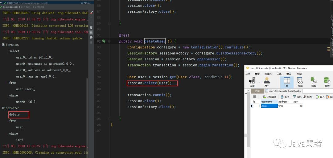Select the Zero username cell
The height and width of the screenshot is (158, 333).
tap(269, 106)
